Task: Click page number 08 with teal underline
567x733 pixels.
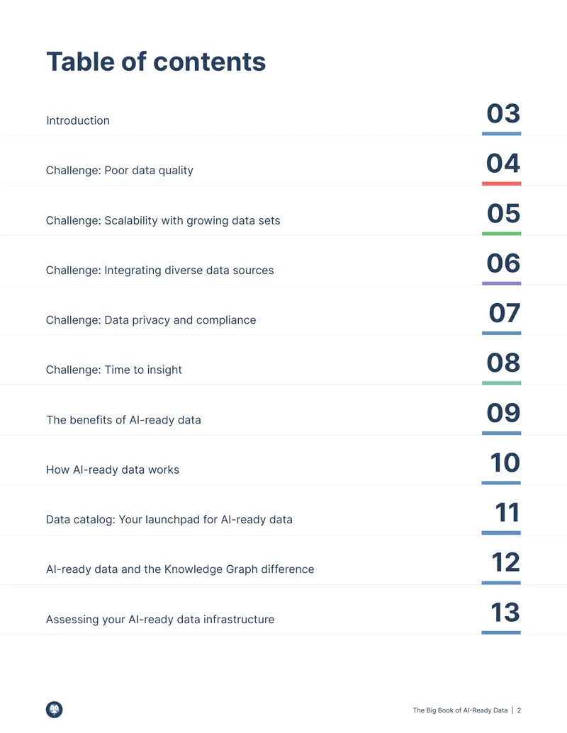Action: (x=503, y=363)
